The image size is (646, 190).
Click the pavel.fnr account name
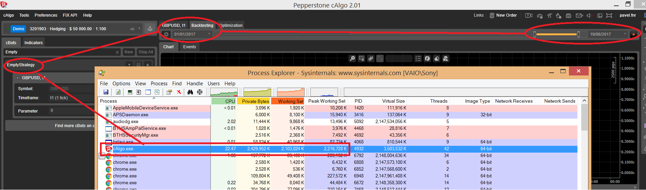coord(628,15)
